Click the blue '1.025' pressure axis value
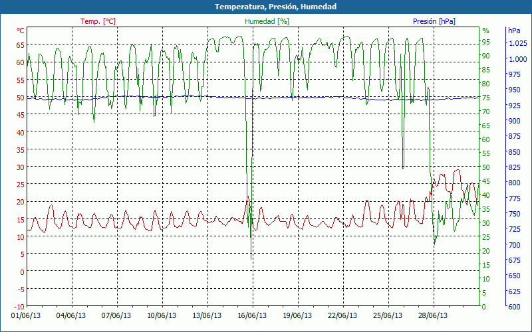532x332 pixels. pyautogui.click(x=518, y=43)
